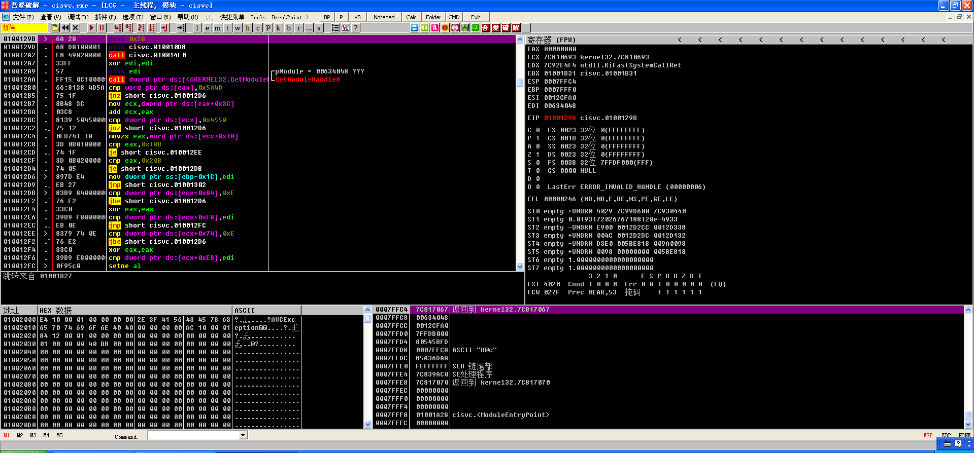Select the M3 memory tab
This screenshot has width=974, height=453.
pyautogui.click(x=33, y=435)
